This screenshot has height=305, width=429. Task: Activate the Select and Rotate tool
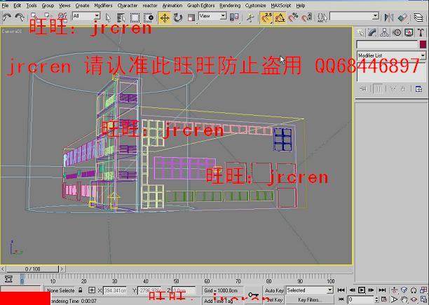click(178, 18)
